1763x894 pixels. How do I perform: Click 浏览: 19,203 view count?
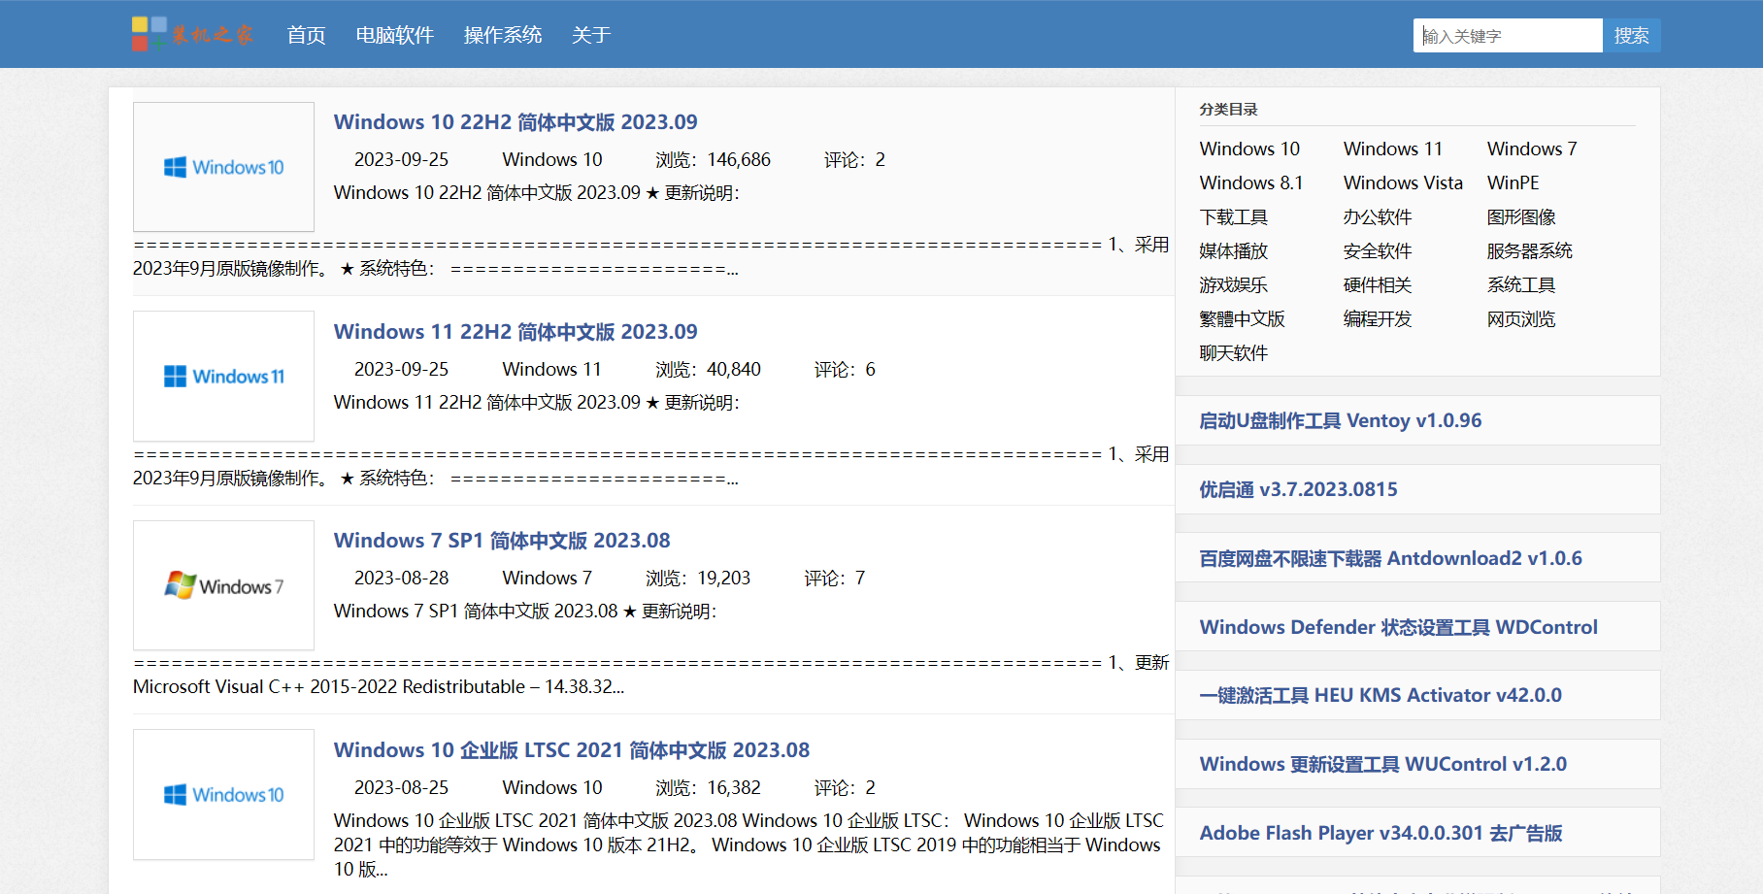(698, 578)
